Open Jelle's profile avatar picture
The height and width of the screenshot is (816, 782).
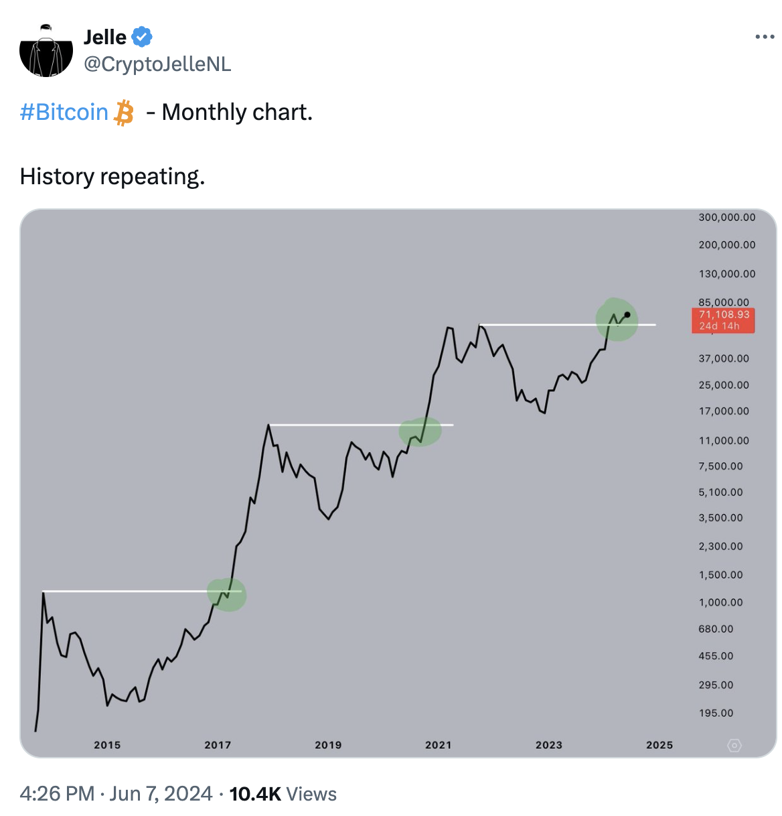[x=46, y=50]
